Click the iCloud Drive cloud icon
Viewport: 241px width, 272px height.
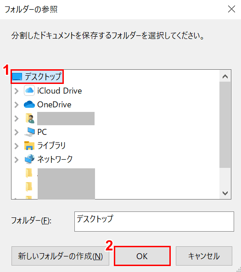29,90
